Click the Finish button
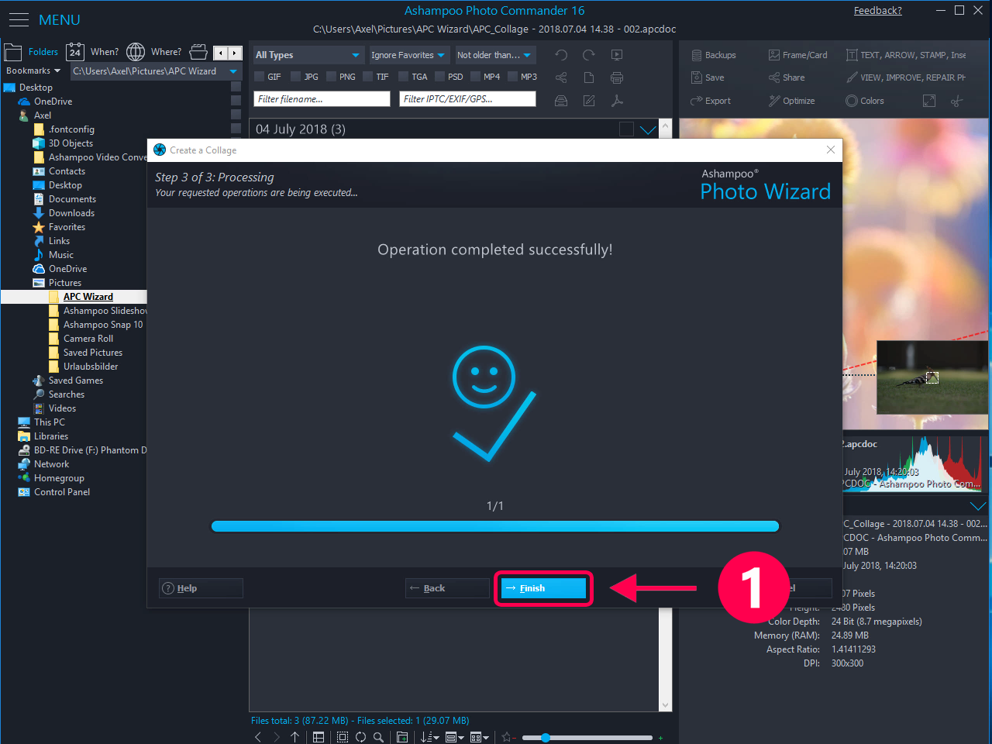 click(543, 588)
